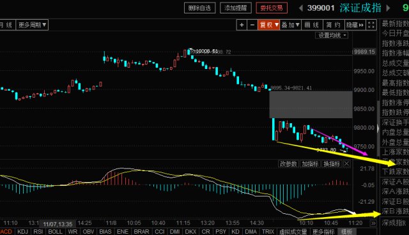Click 改参数 to change parameters
Viewport: 409px width, 235px height.
click(x=288, y=164)
